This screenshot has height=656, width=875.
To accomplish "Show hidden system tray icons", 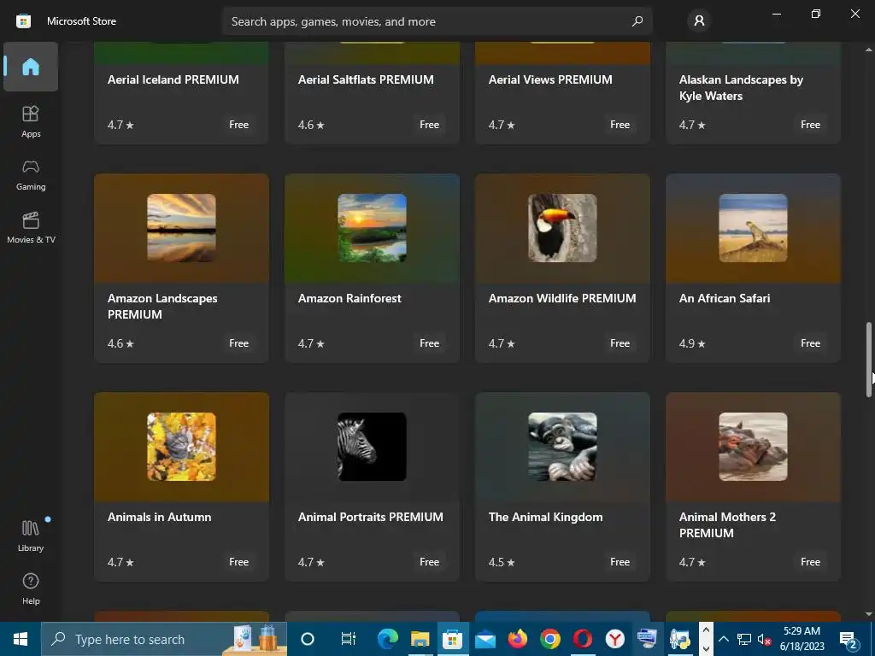I will coord(723,639).
